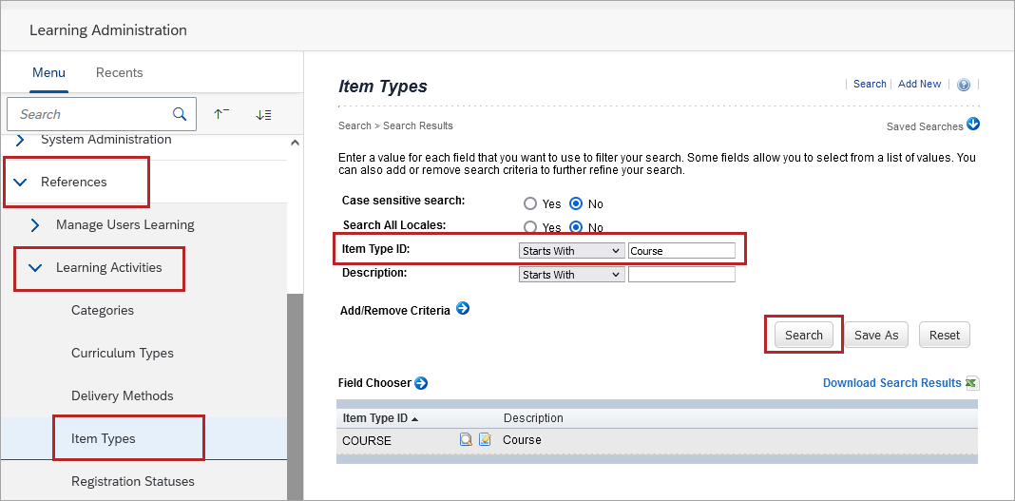Click the Excel download icon
1015x501 pixels.
971,383
